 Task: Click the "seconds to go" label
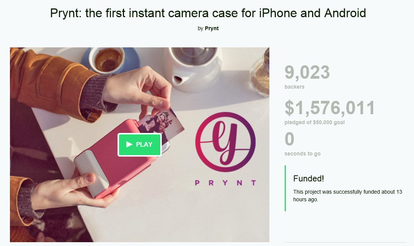click(303, 154)
